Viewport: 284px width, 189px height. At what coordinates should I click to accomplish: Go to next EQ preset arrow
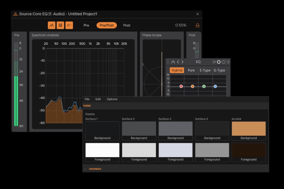pos(182,62)
